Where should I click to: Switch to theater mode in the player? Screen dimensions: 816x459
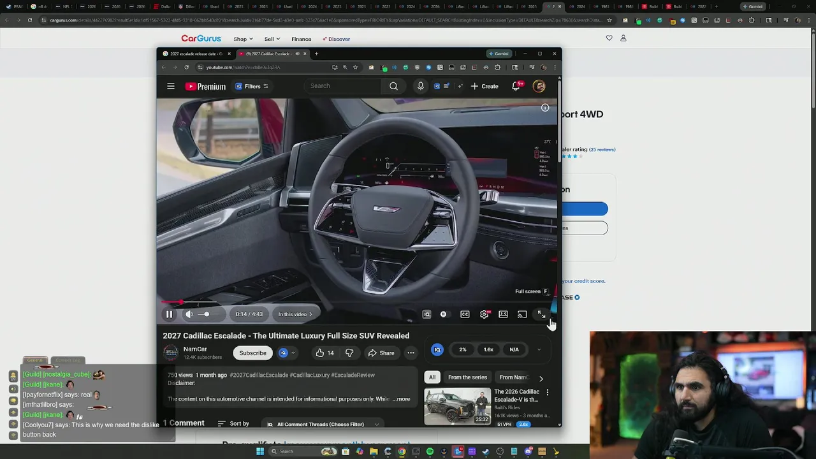tap(503, 314)
